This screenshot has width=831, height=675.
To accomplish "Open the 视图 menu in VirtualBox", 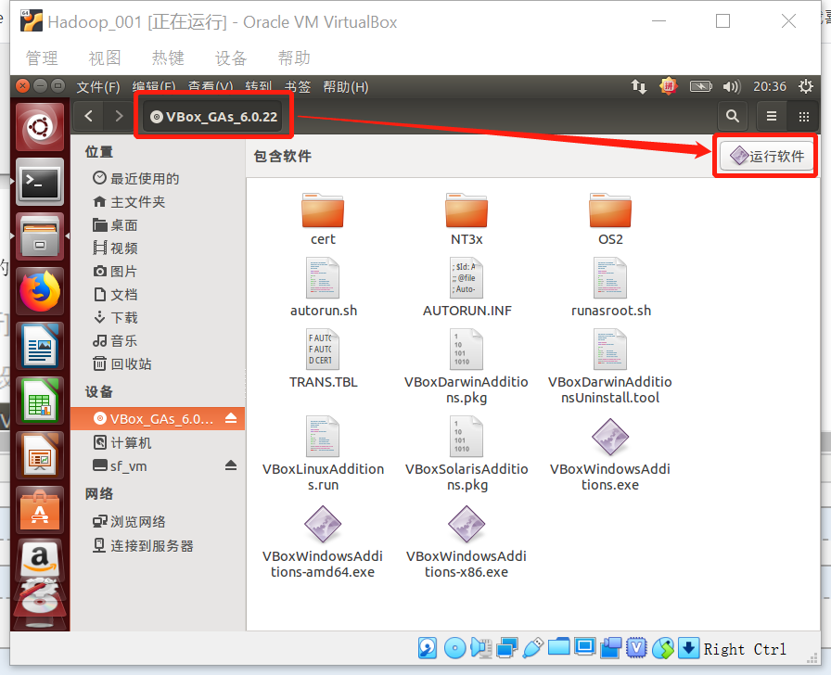I will point(105,57).
